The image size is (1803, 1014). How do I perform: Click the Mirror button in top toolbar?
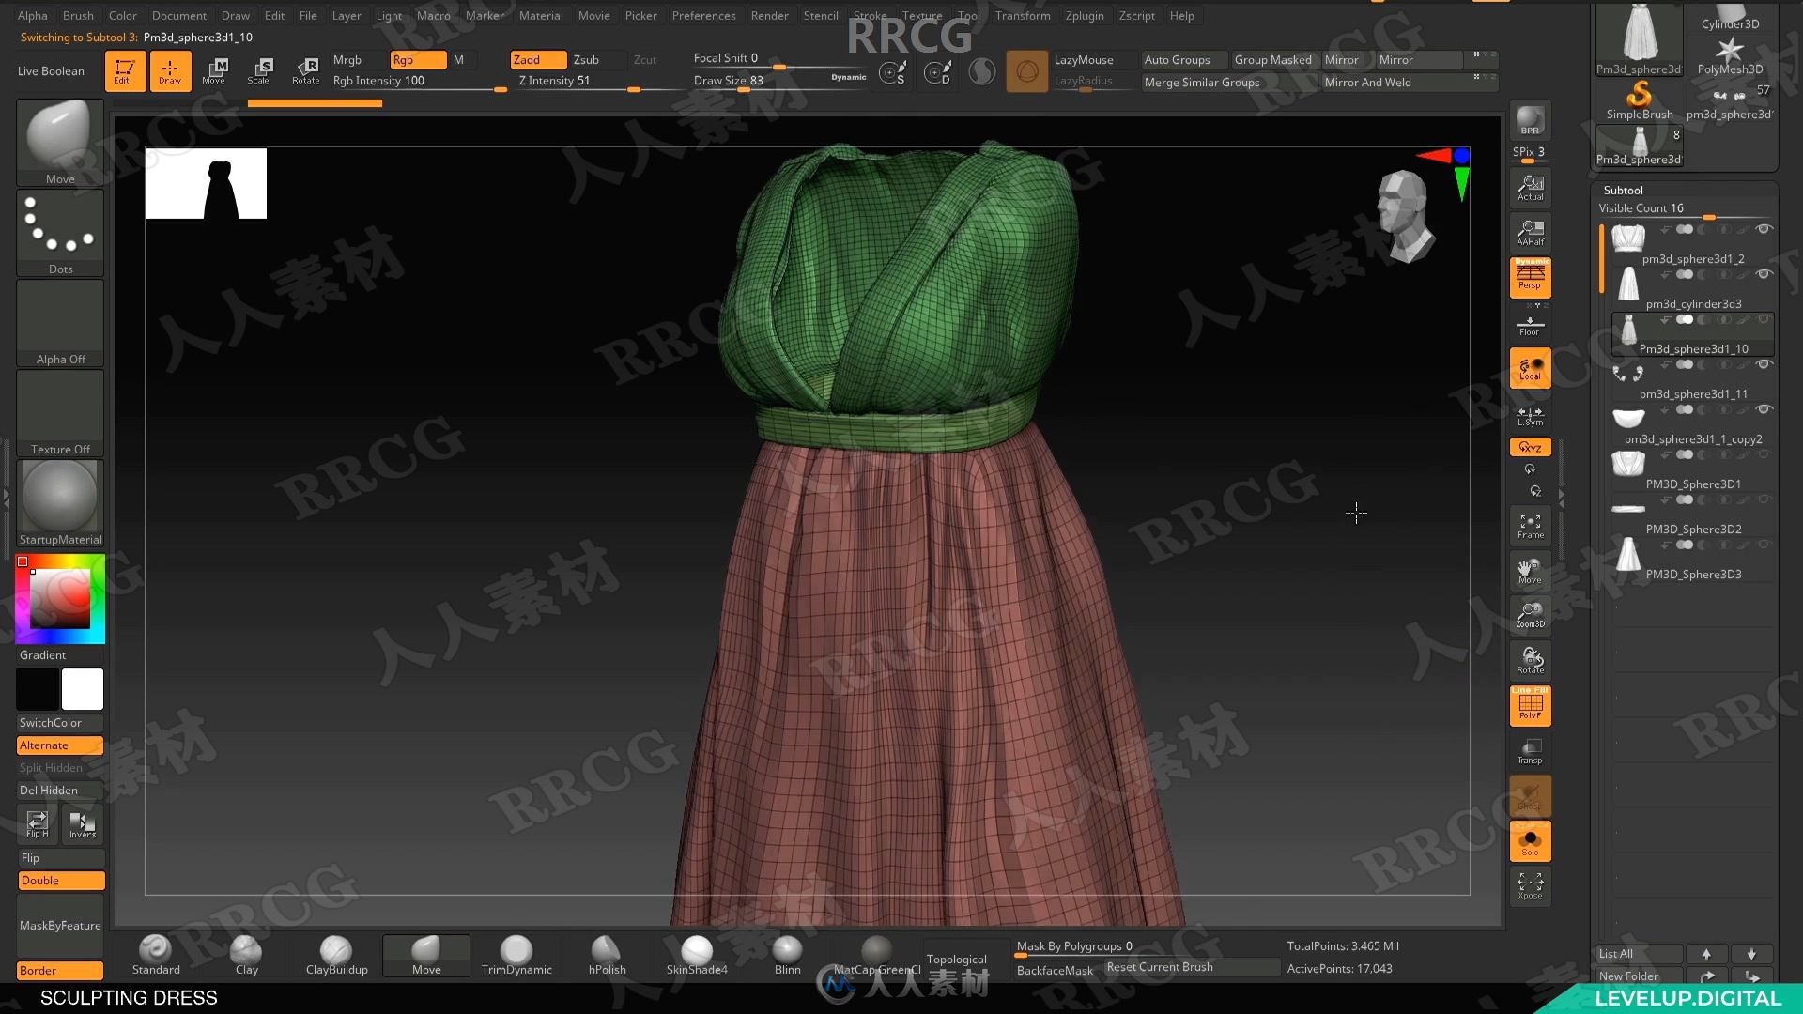click(x=1341, y=58)
